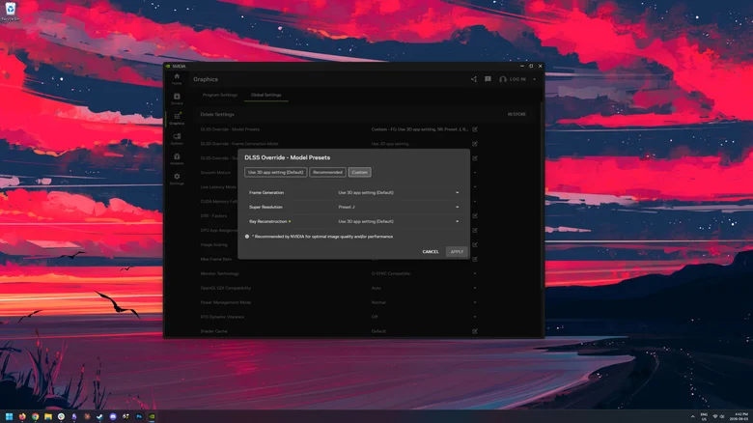Open the Super Resolution Preset J dropdown
The height and width of the screenshot is (423, 753).
(x=399, y=208)
